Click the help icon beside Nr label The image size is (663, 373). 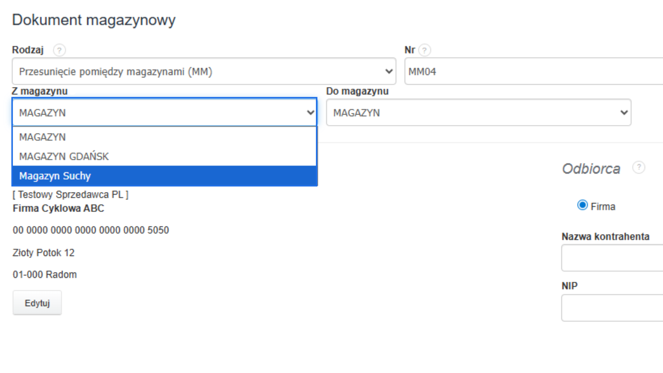point(424,50)
